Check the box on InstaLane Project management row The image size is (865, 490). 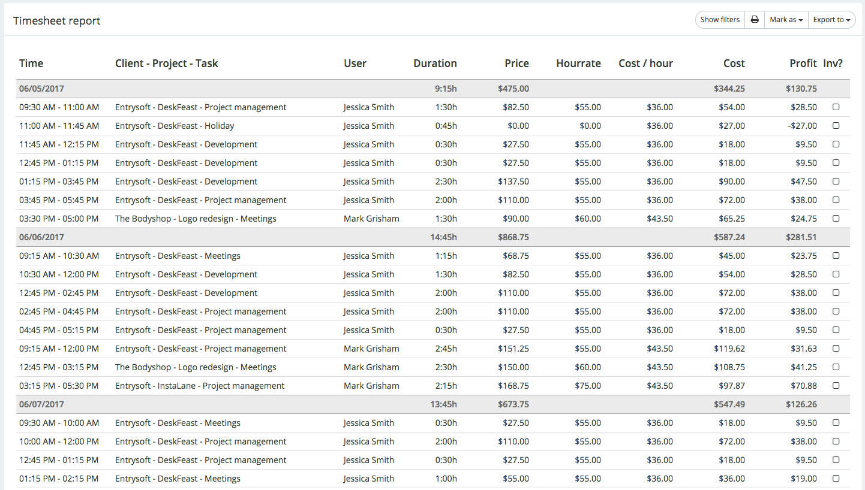tap(836, 386)
